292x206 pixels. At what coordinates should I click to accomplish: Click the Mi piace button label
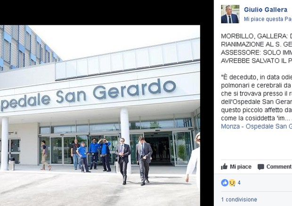(241, 166)
